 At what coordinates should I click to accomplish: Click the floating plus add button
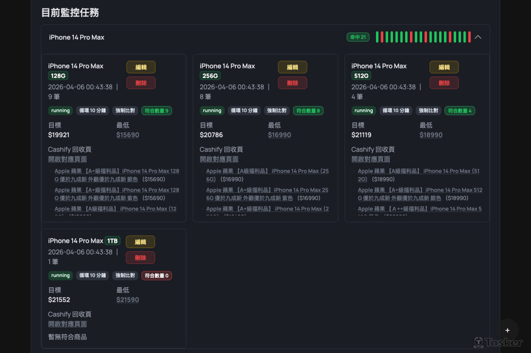(x=508, y=330)
